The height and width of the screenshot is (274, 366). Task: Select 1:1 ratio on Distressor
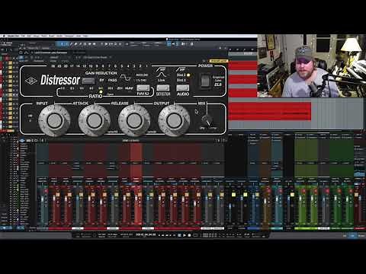[x=63, y=88]
